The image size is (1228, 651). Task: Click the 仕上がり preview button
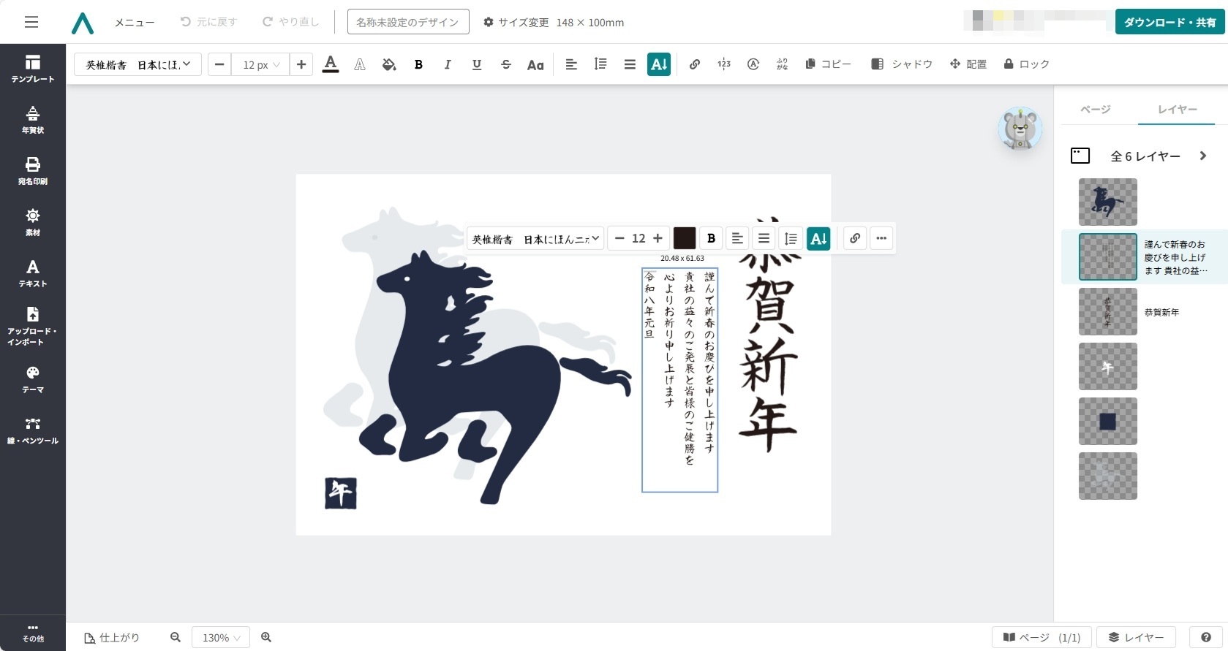point(112,637)
